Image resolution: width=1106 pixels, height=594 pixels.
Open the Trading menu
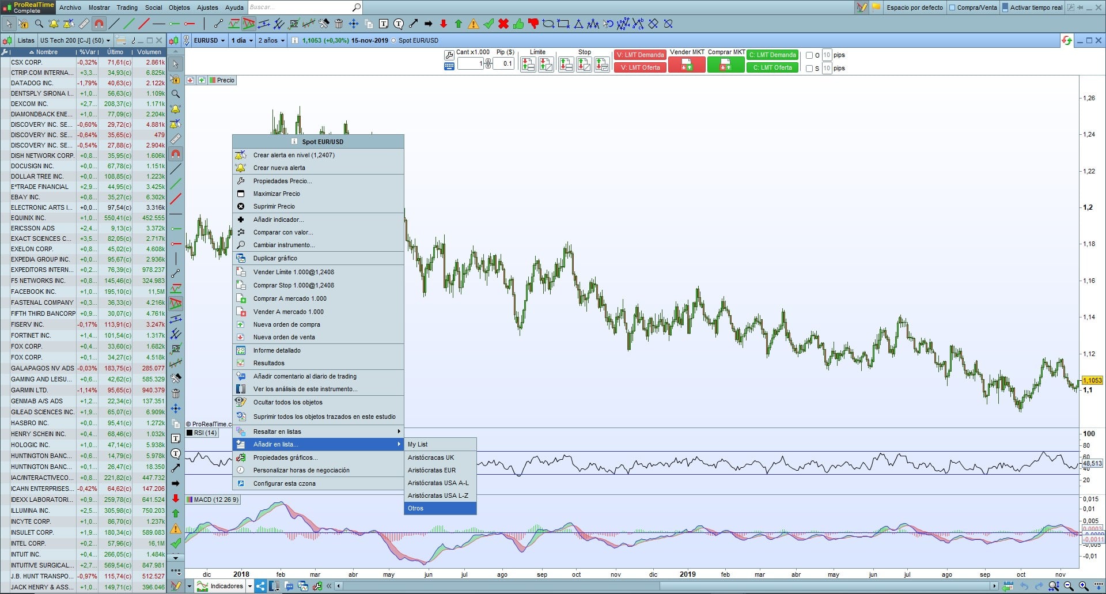[127, 7]
